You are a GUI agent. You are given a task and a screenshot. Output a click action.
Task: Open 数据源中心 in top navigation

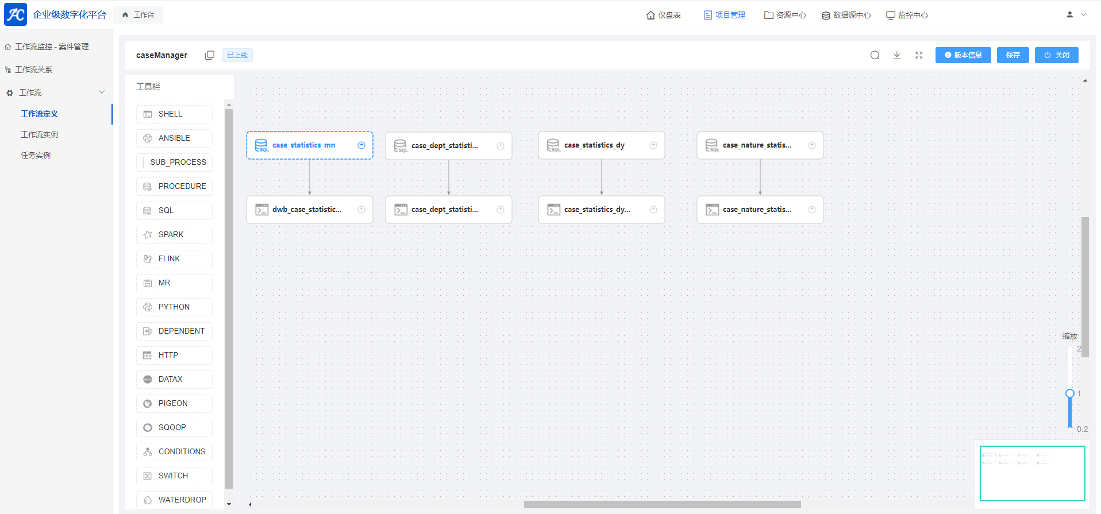846,15
